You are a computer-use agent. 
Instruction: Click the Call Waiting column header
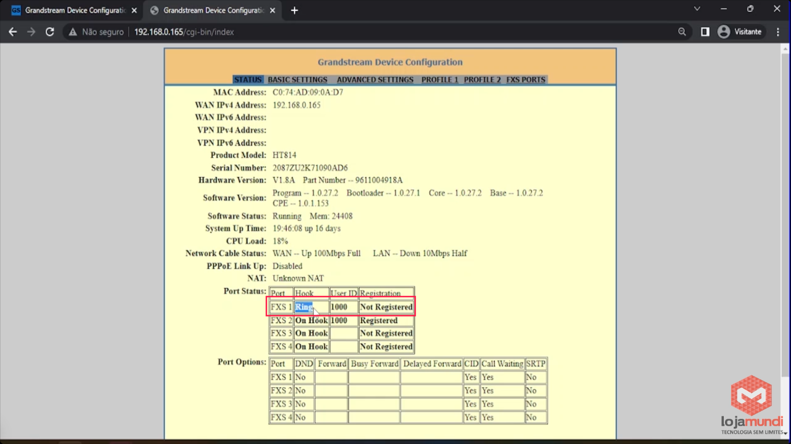coord(502,364)
